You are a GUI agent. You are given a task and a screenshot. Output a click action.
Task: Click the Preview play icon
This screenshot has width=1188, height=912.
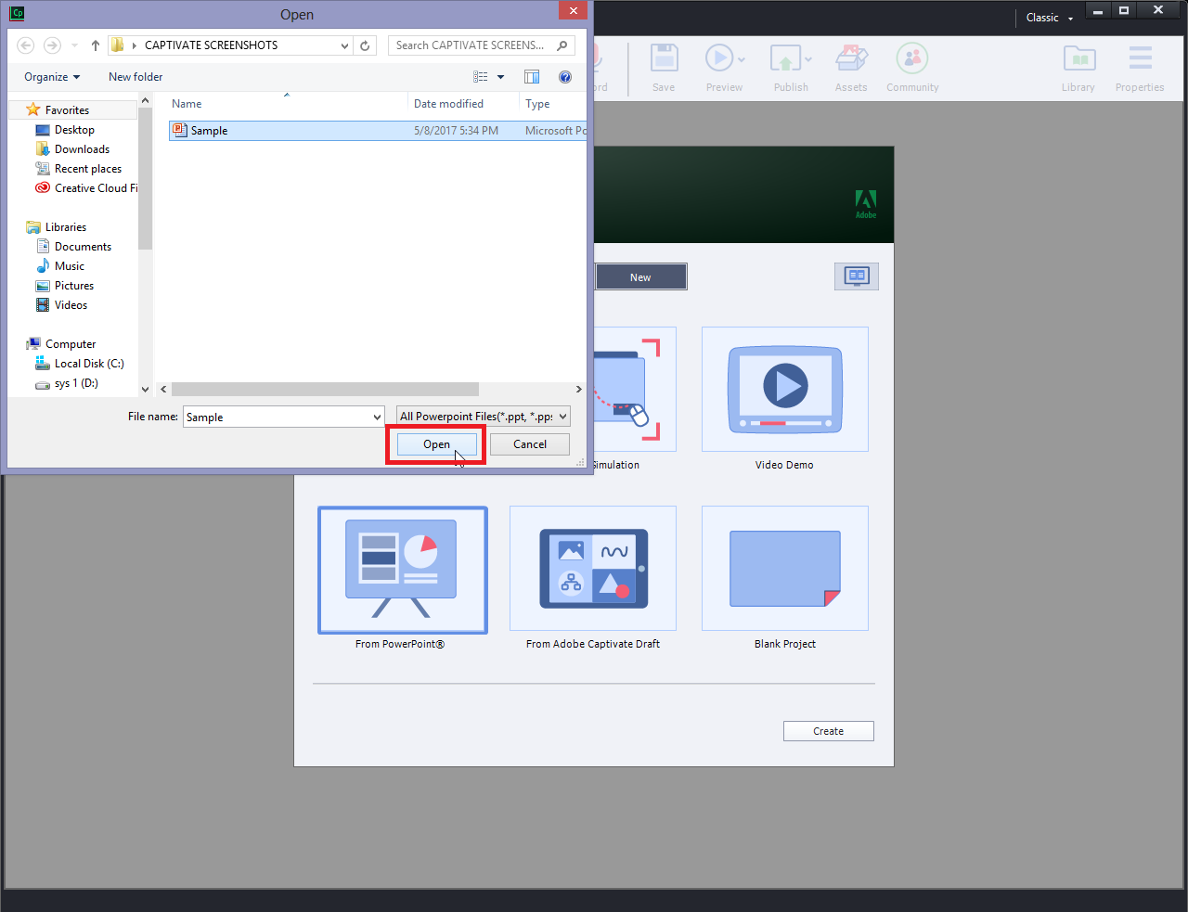718,58
